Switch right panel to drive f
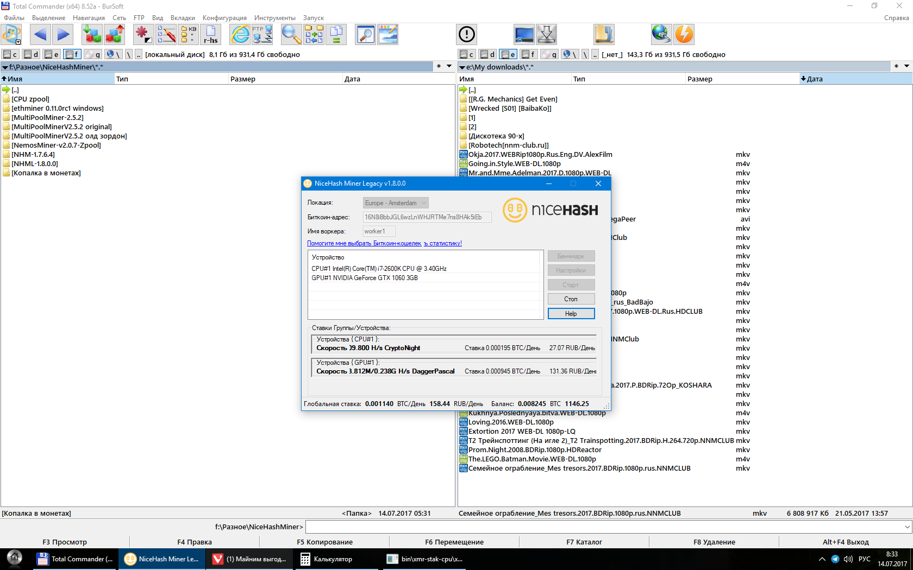This screenshot has width=913, height=570. pyautogui.click(x=528, y=54)
